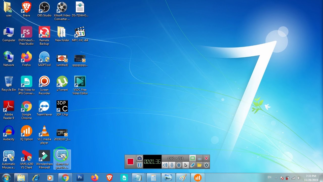Select the MPC-HC x64 shortcut

point(80,34)
